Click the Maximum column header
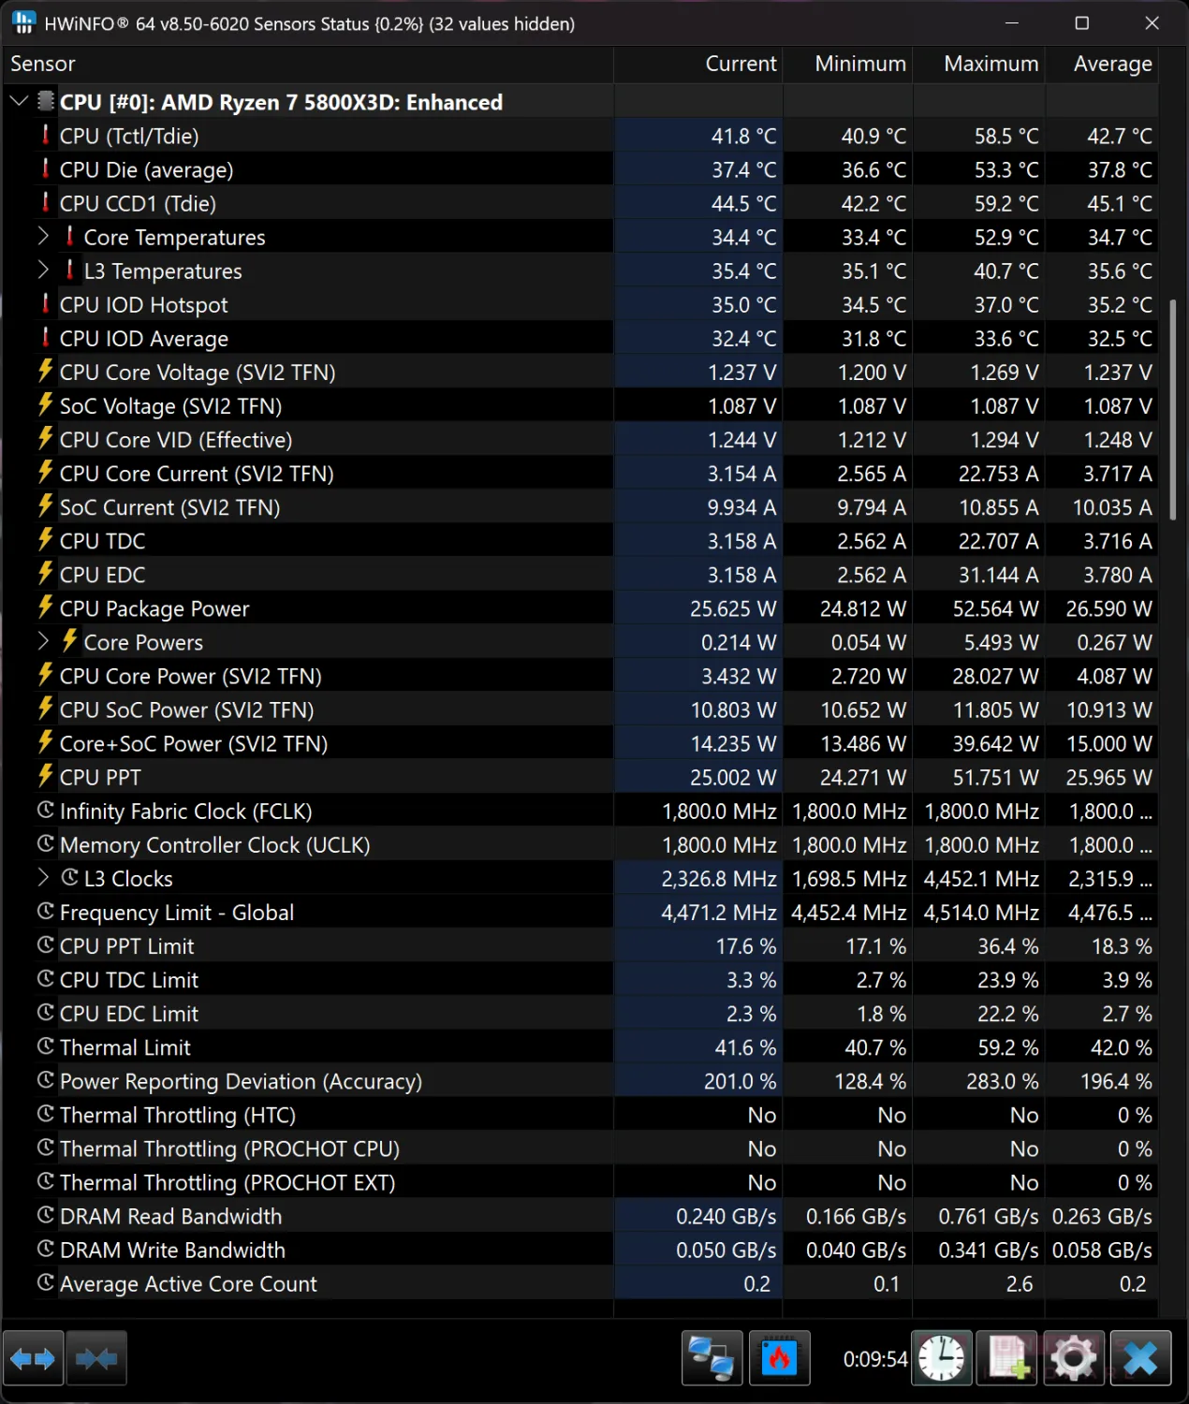1189x1404 pixels. tap(979, 64)
